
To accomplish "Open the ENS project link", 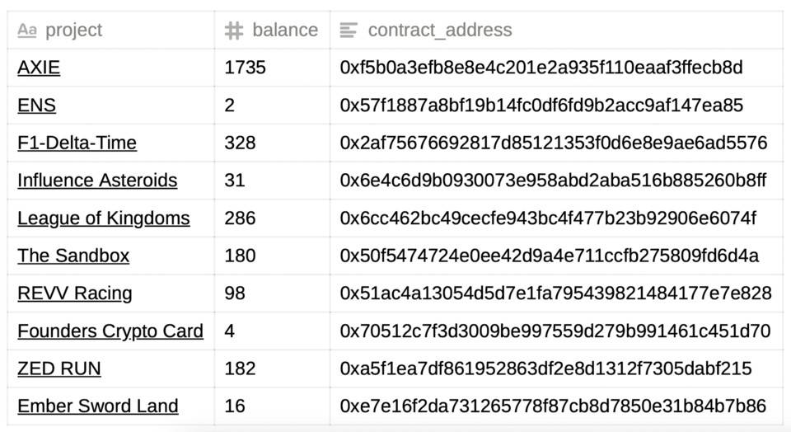I will point(36,106).
